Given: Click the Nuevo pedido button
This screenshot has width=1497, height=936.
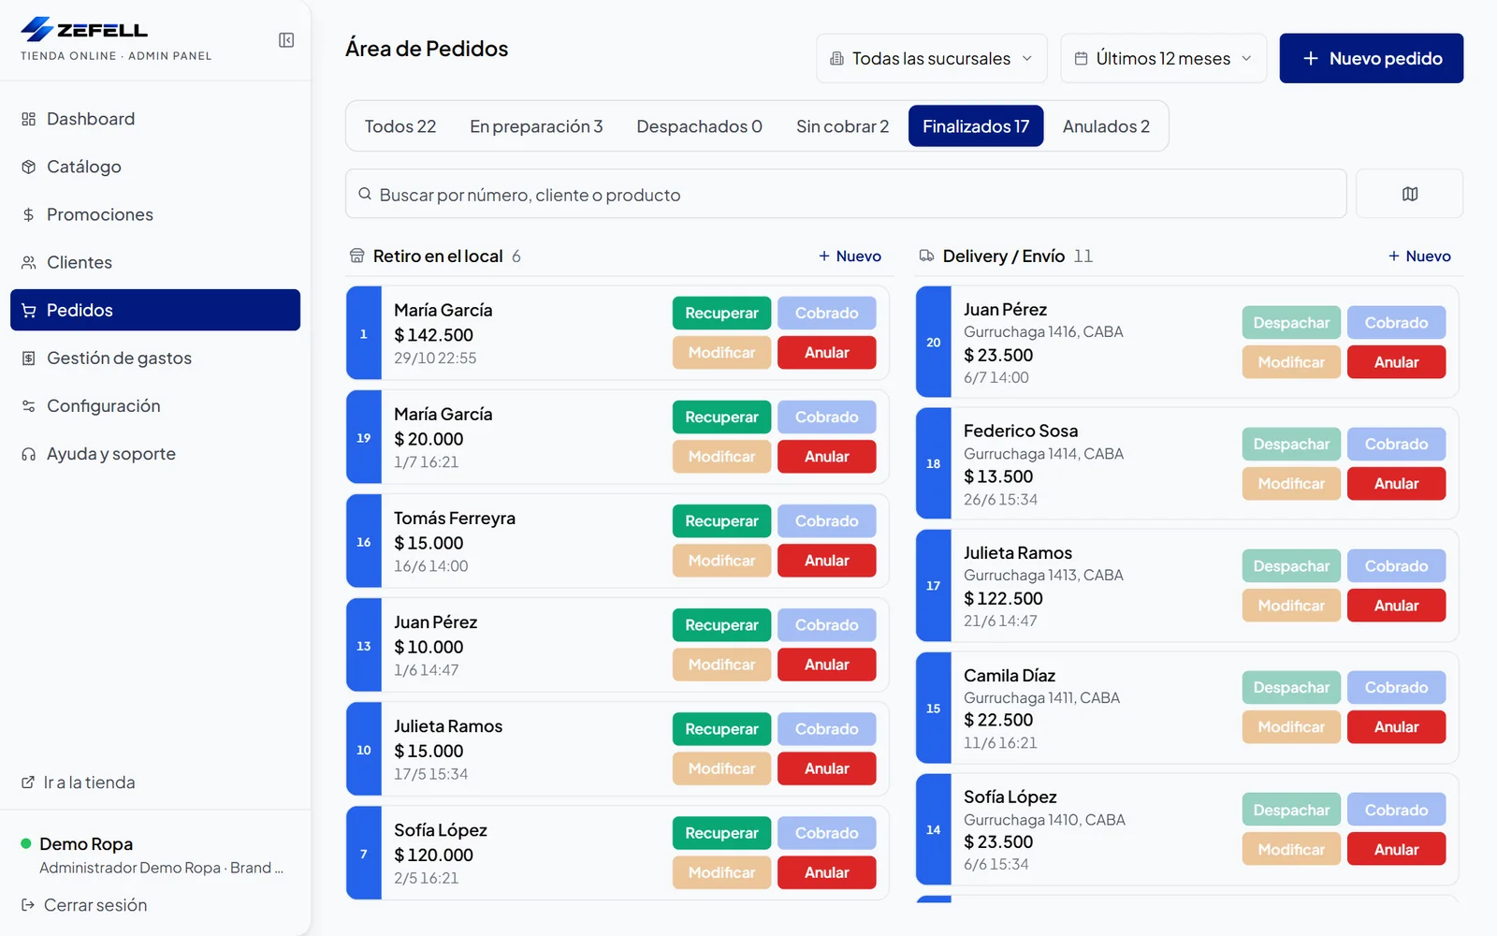Looking at the screenshot, I should 1372,58.
